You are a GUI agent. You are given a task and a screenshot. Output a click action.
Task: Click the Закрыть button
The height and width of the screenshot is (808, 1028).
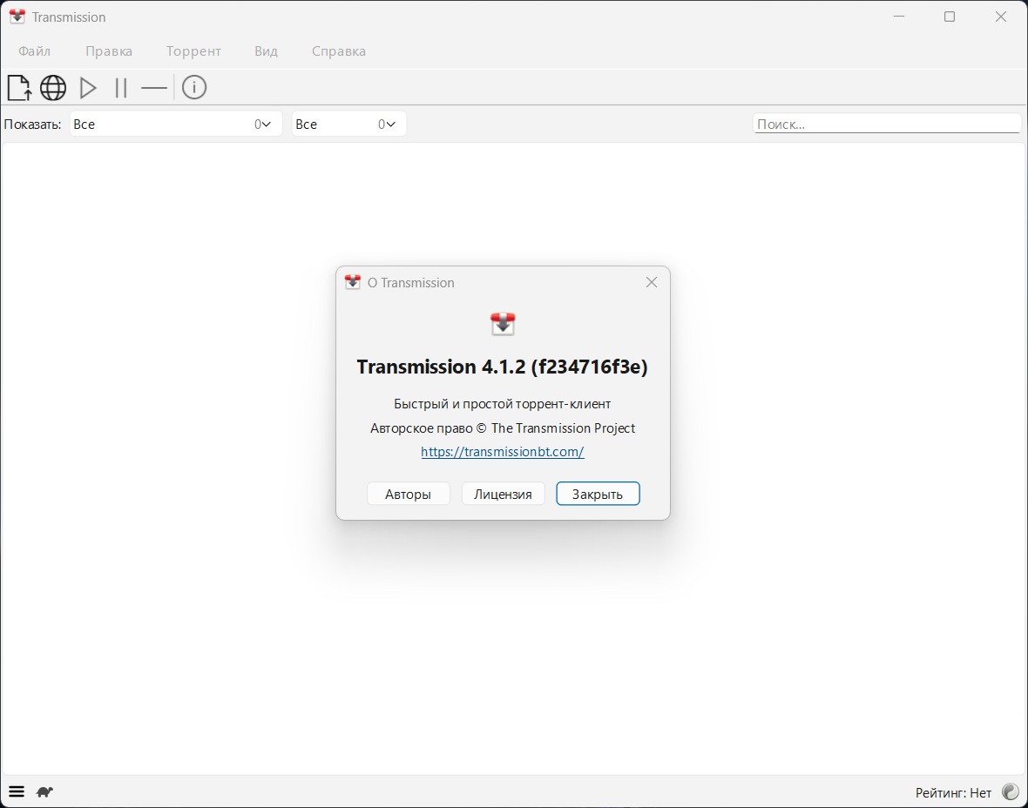point(598,494)
